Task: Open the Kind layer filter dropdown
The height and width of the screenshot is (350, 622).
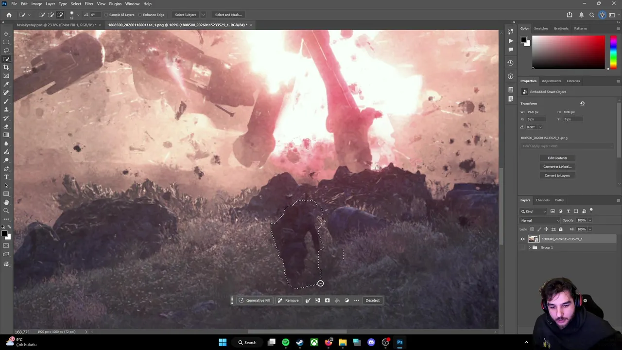Action: click(534, 211)
